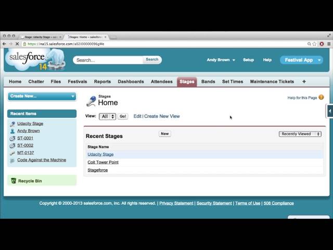The width and height of the screenshot is (333, 250).
Task: Click the Help link in header
Action: click(267, 60)
